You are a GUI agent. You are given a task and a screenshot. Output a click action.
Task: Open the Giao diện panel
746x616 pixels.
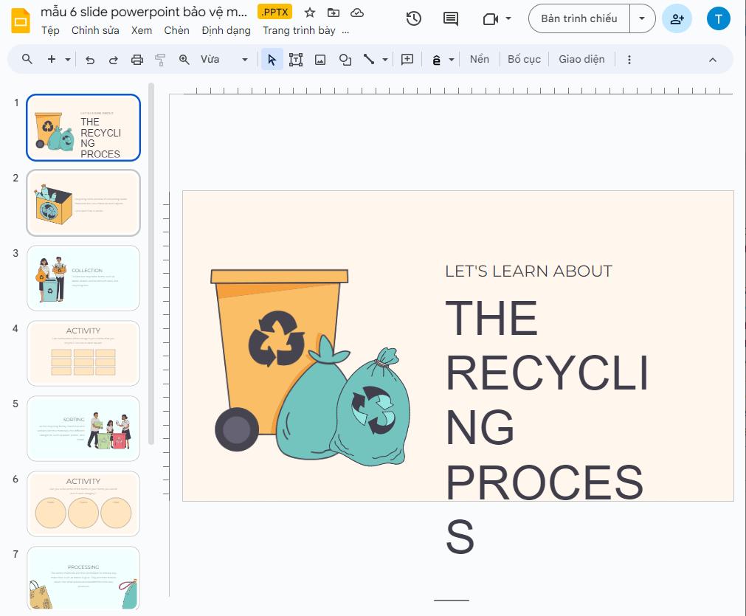click(x=581, y=59)
